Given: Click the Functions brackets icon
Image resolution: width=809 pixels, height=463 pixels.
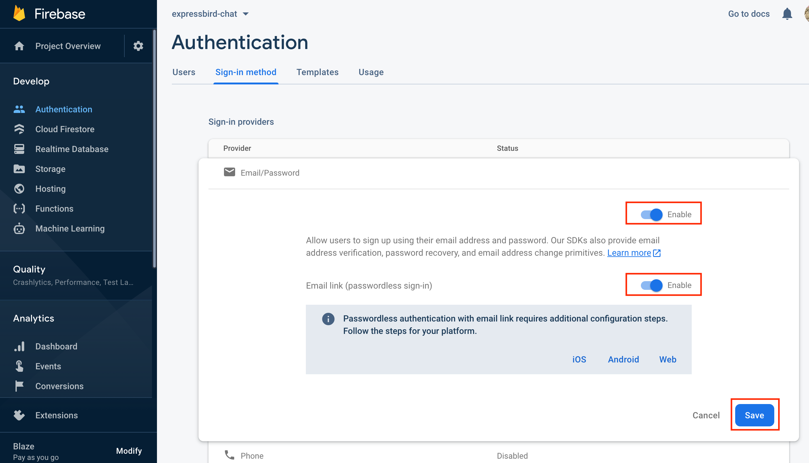Looking at the screenshot, I should coord(19,209).
